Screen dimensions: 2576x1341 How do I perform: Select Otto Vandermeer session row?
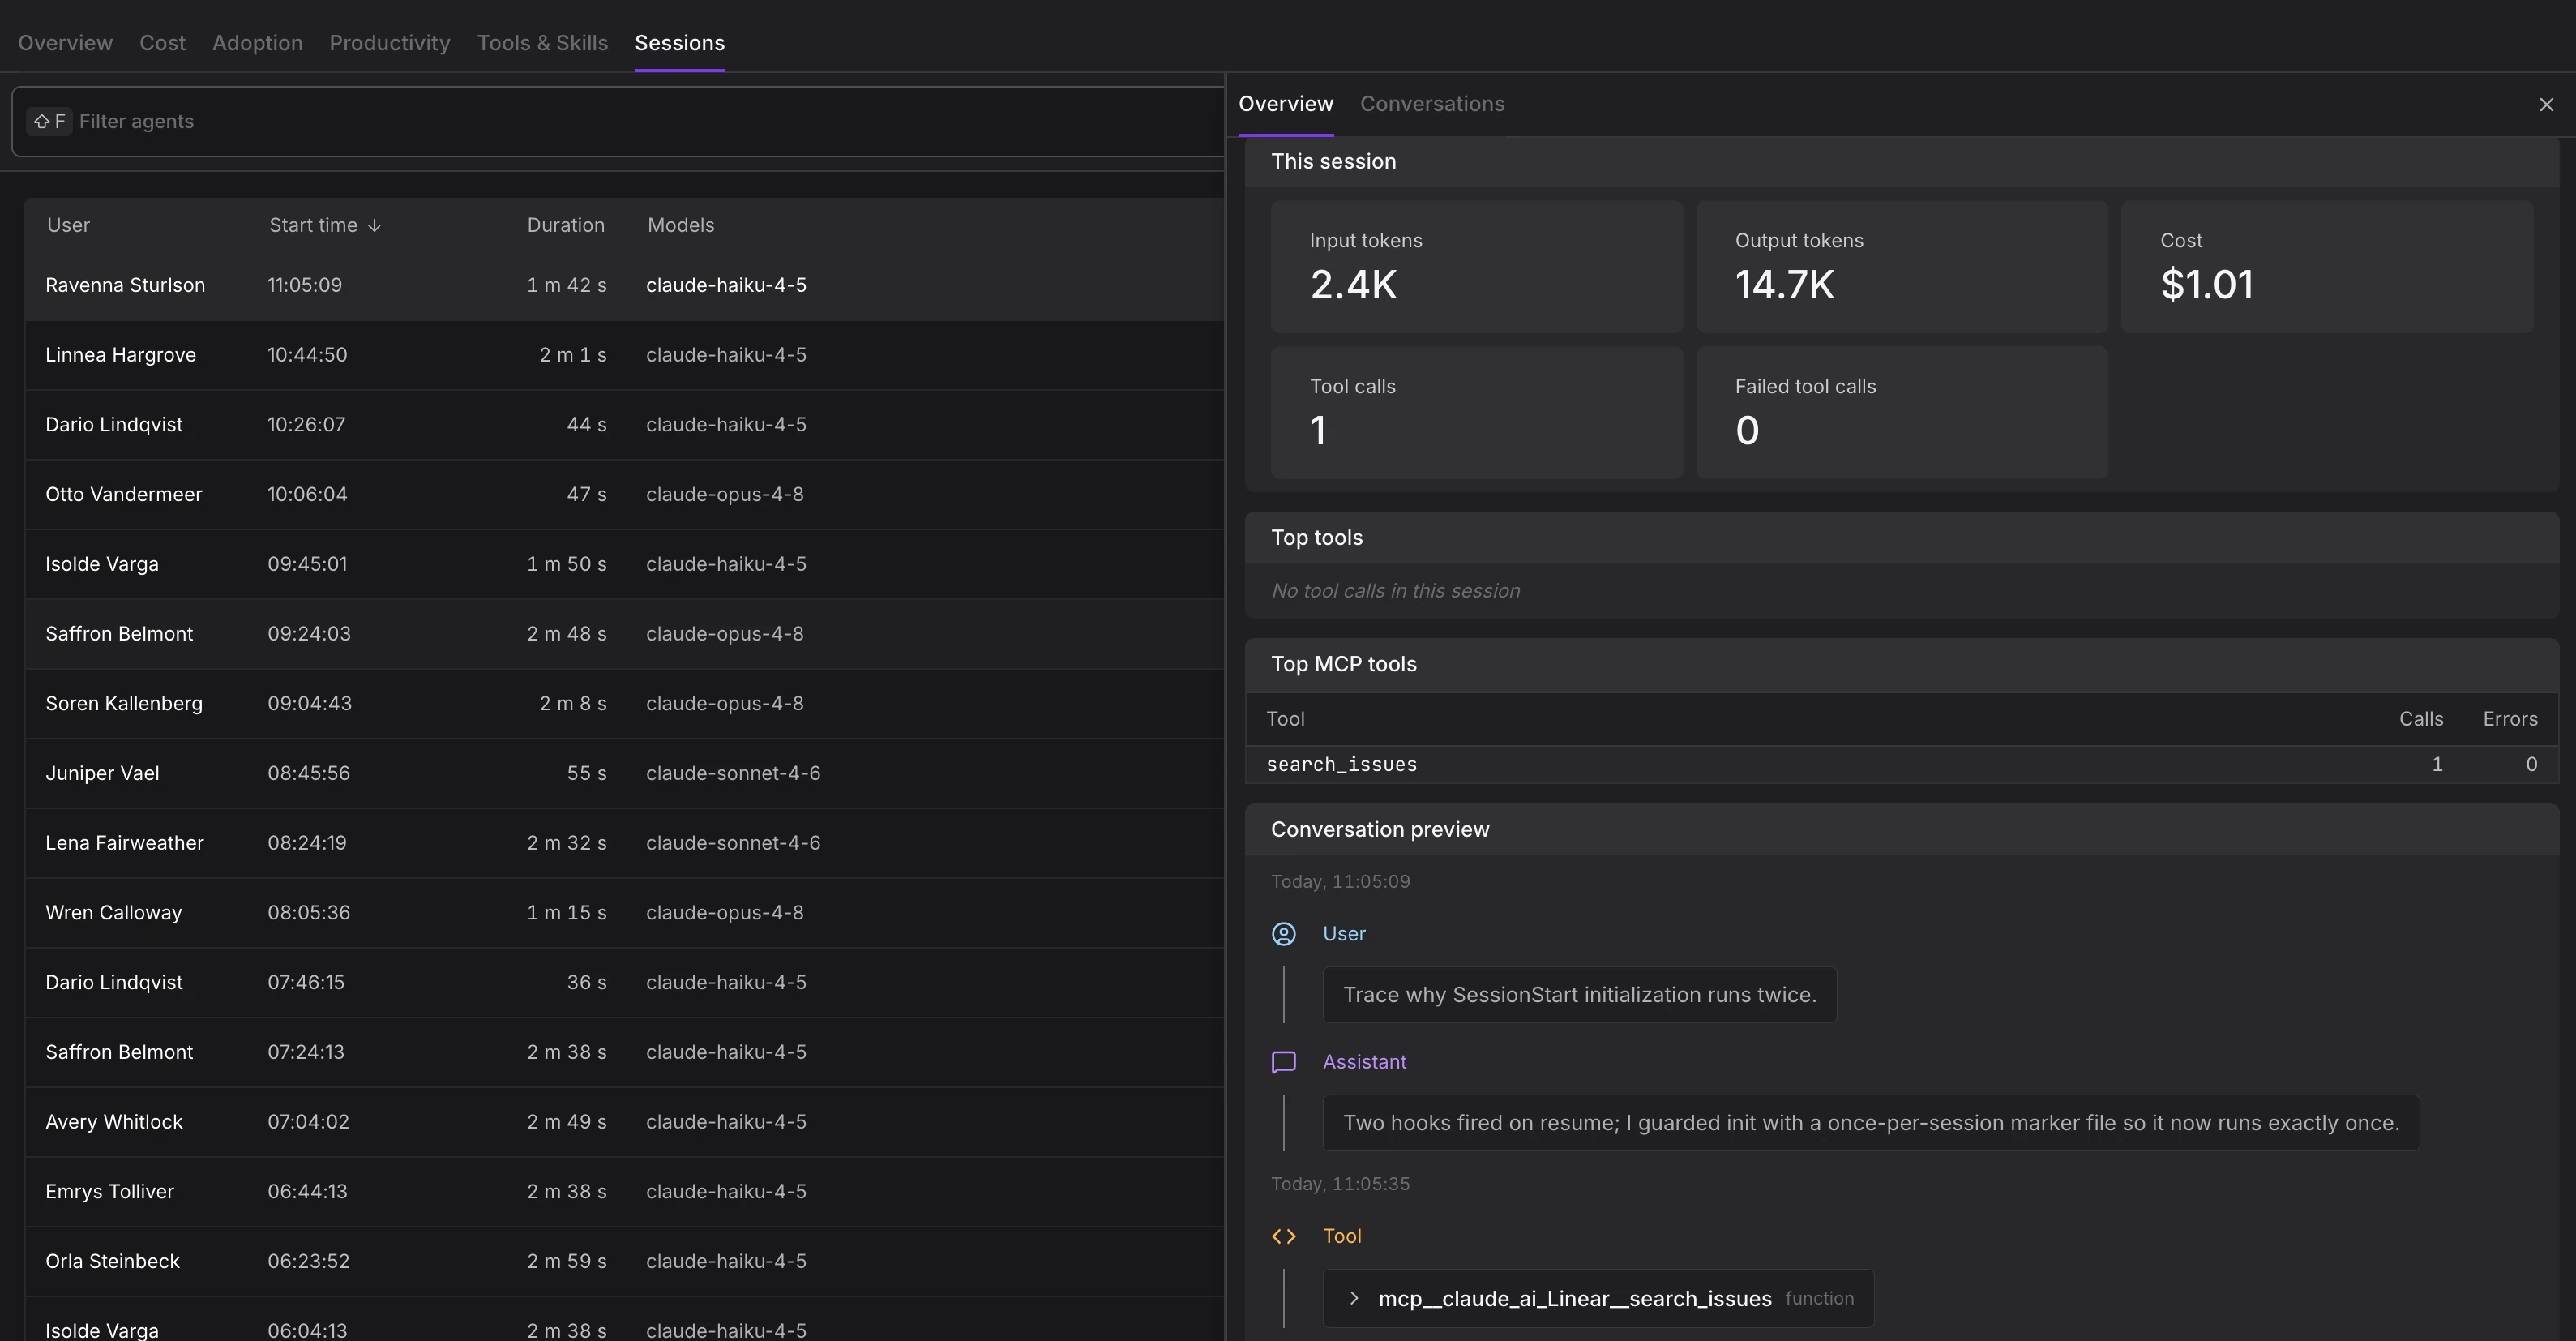tap(624, 494)
